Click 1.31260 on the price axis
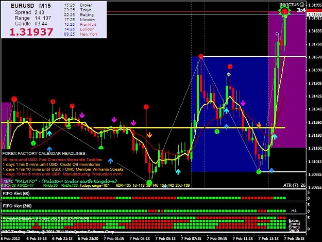This screenshot has width=322, height=242. (x=315, y=122)
